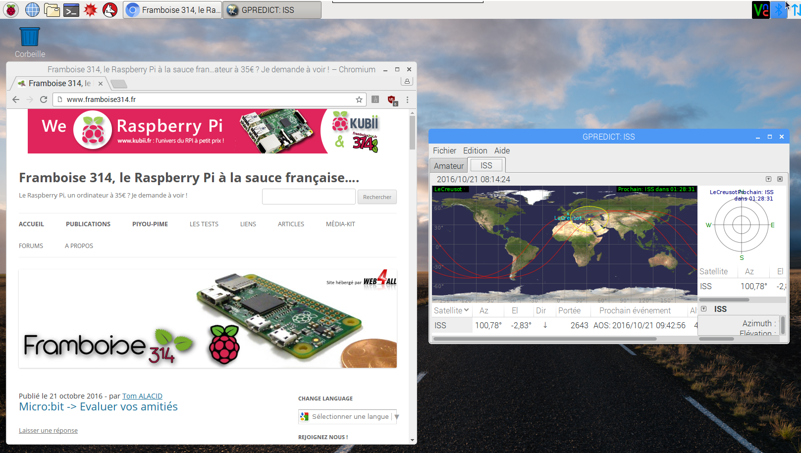The width and height of the screenshot is (801, 453).
Task: Launch the terminal from taskbar
Action: (x=71, y=9)
